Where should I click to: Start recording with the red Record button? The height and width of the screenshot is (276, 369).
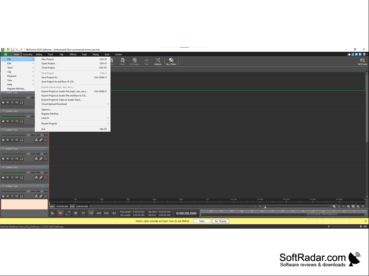(x=60, y=213)
